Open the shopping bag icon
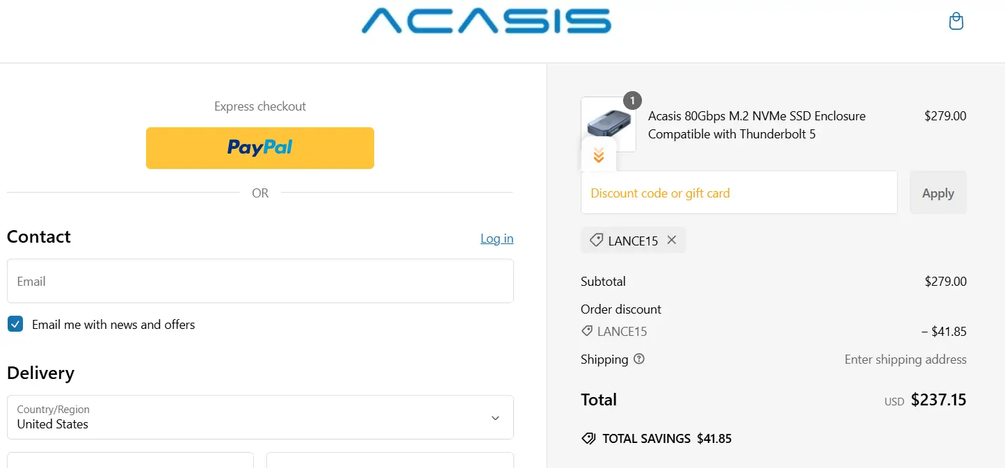The image size is (1005, 468). (x=956, y=22)
